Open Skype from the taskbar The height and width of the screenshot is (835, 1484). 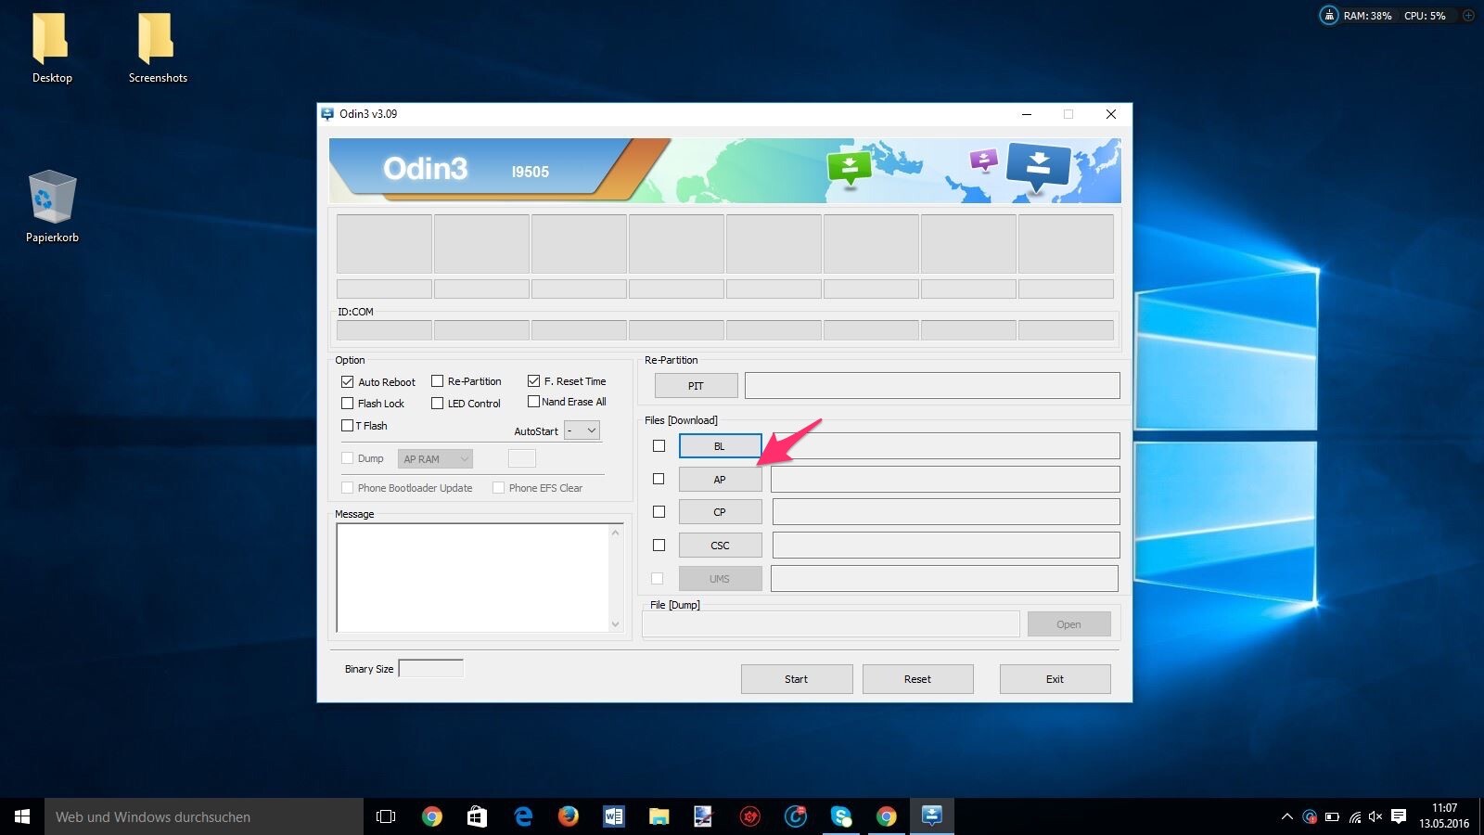coord(841,816)
